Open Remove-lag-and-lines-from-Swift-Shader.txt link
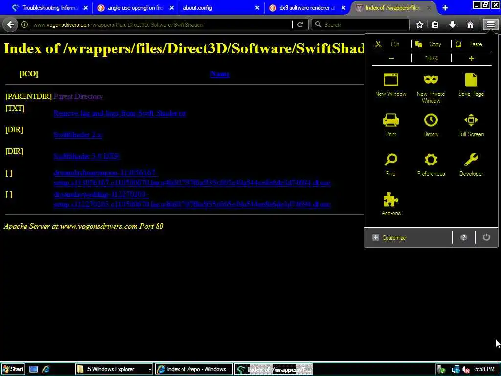The width and height of the screenshot is (501, 376). click(120, 113)
